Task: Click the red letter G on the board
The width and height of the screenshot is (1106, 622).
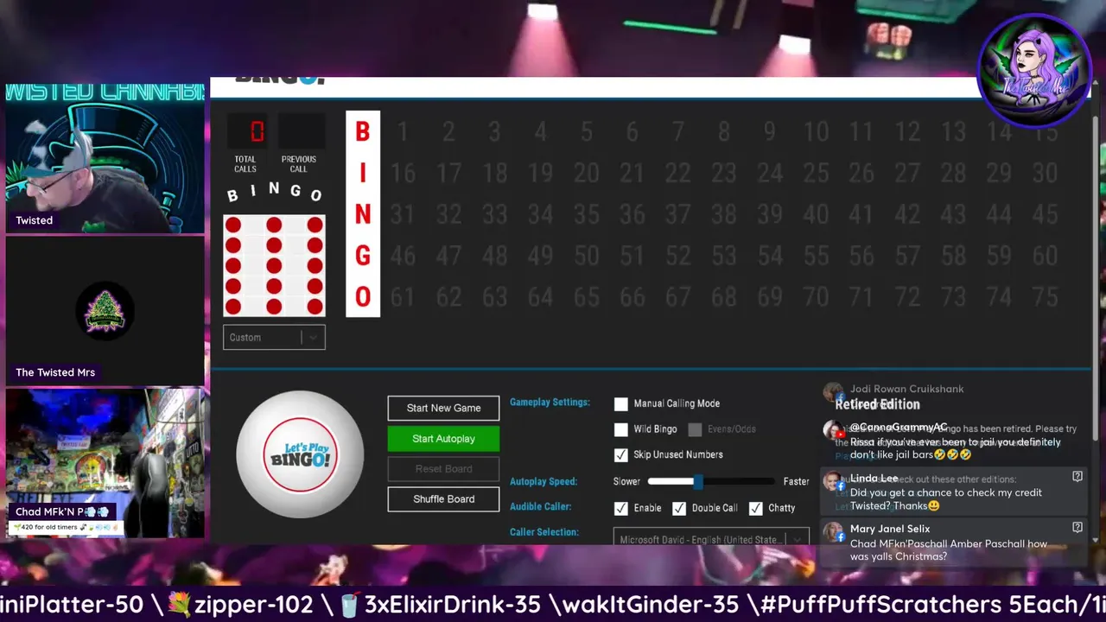Action: tap(363, 256)
